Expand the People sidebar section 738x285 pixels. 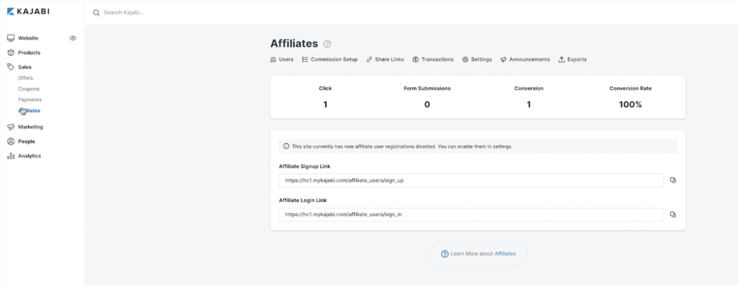pos(27,142)
